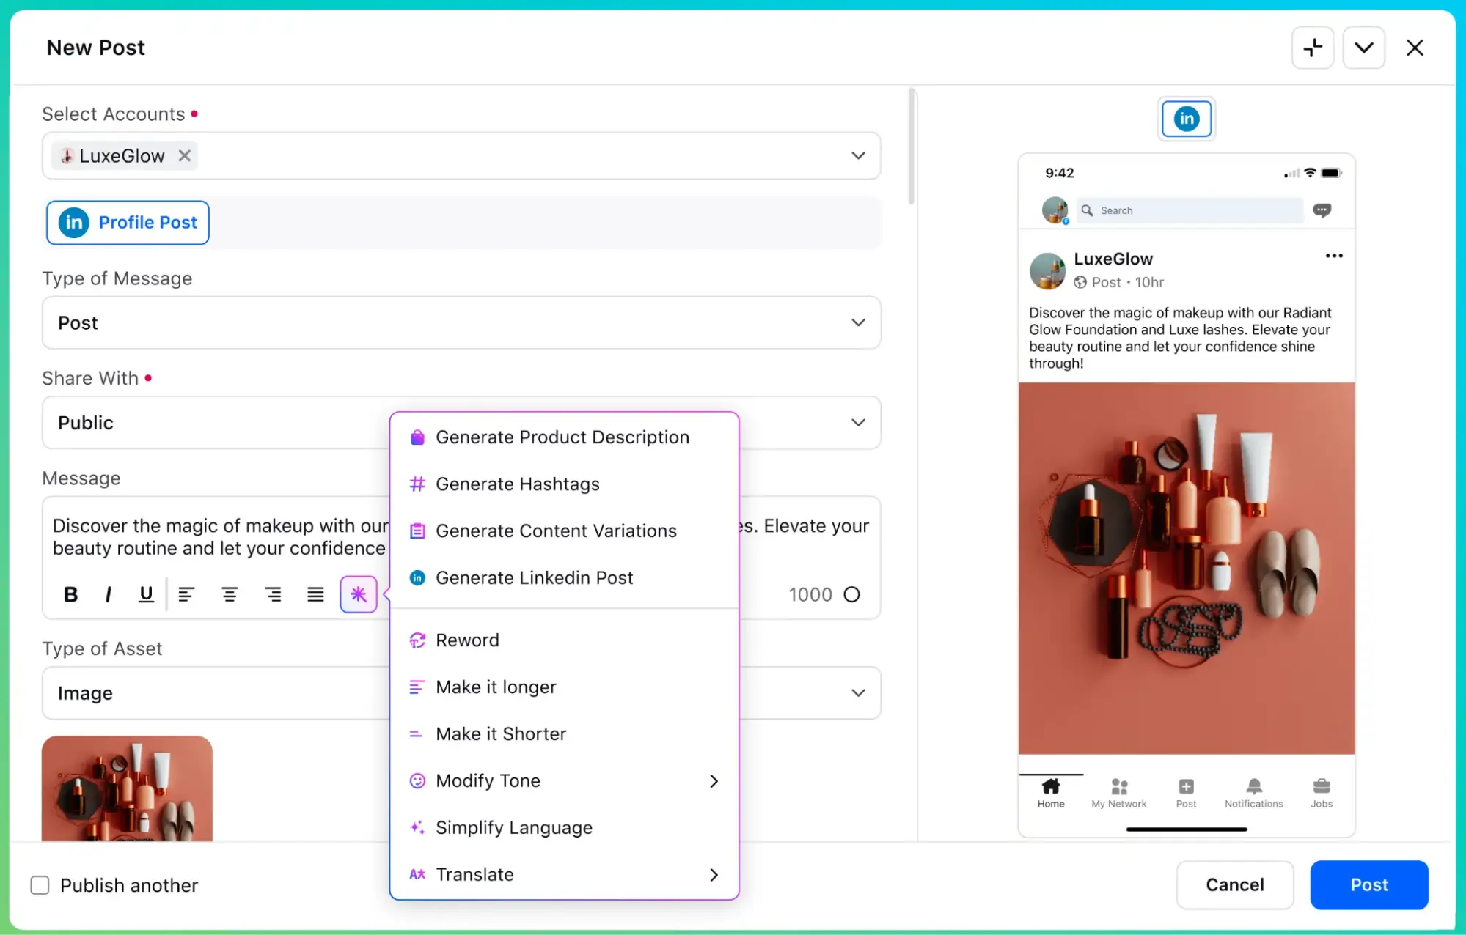1466x935 pixels.
Task: Open the Type of Message dropdown
Action: (x=857, y=322)
